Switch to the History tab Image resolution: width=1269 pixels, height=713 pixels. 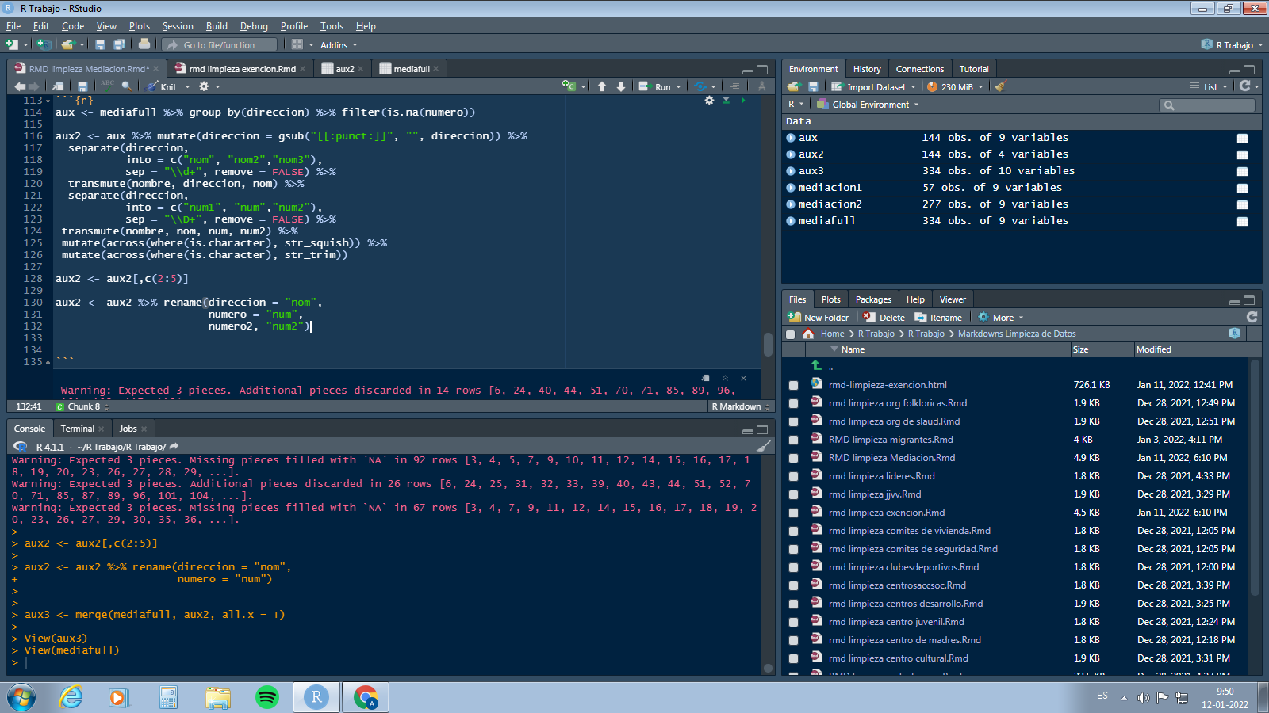click(x=867, y=69)
